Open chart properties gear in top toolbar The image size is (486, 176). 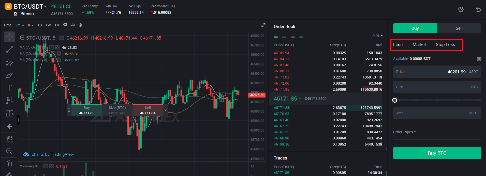65,25
